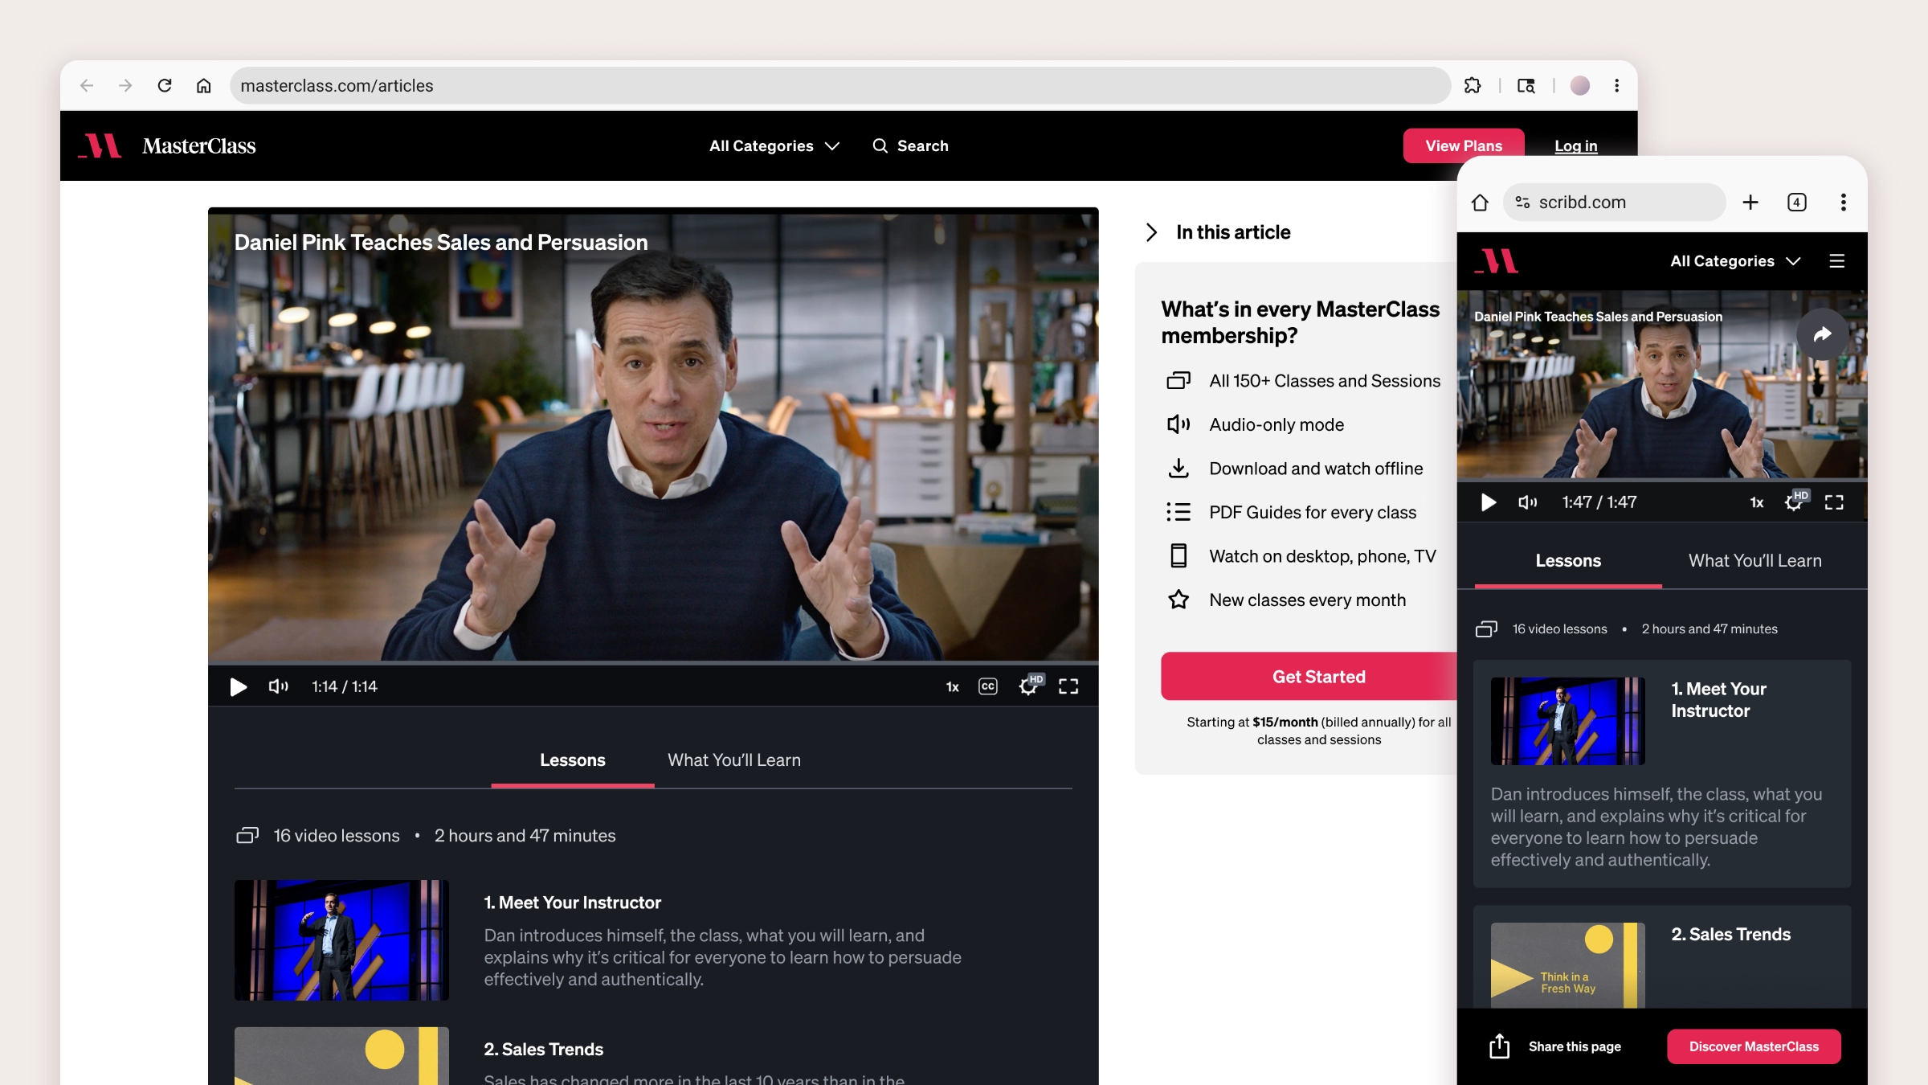Mute the desktop video volume
The height and width of the screenshot is (1085, 1928).
point(278,686)
